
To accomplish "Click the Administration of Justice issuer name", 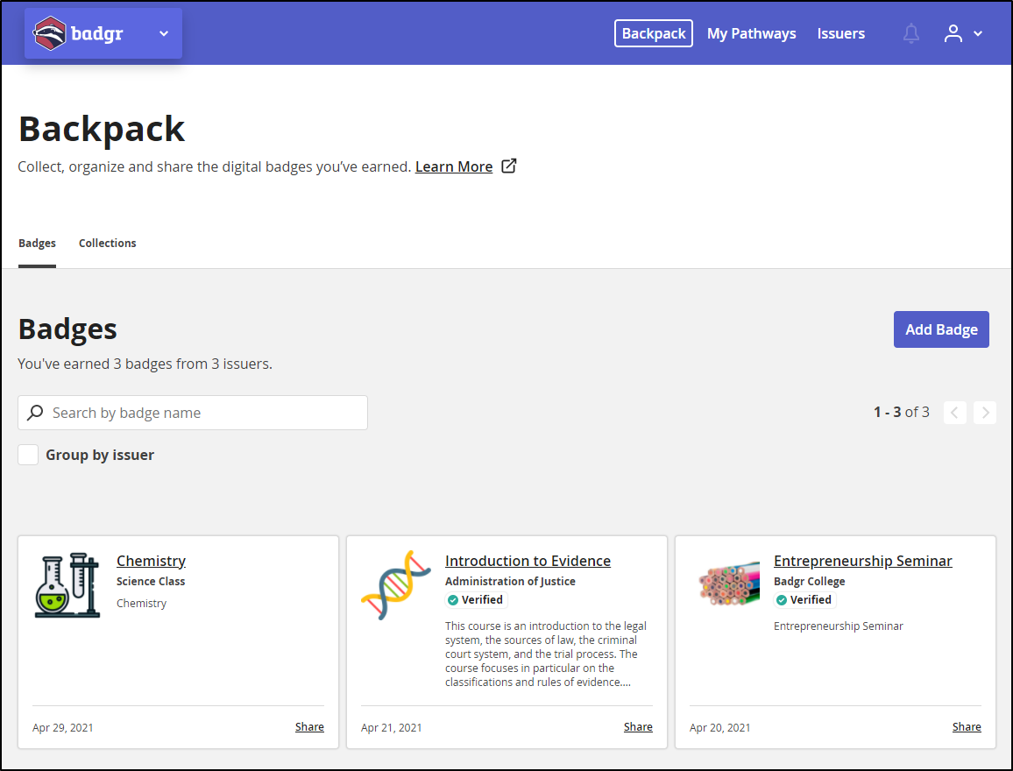I will click(510, 581).
